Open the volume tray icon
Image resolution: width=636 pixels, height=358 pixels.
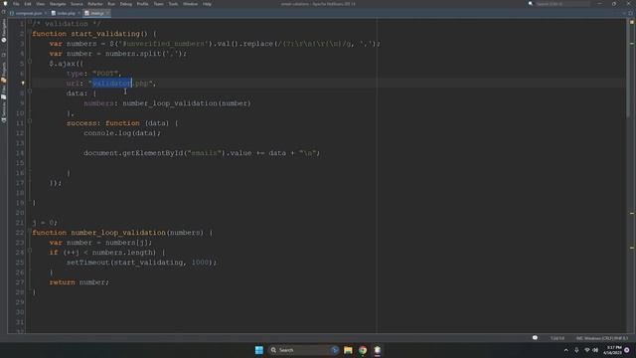[595, 350]
